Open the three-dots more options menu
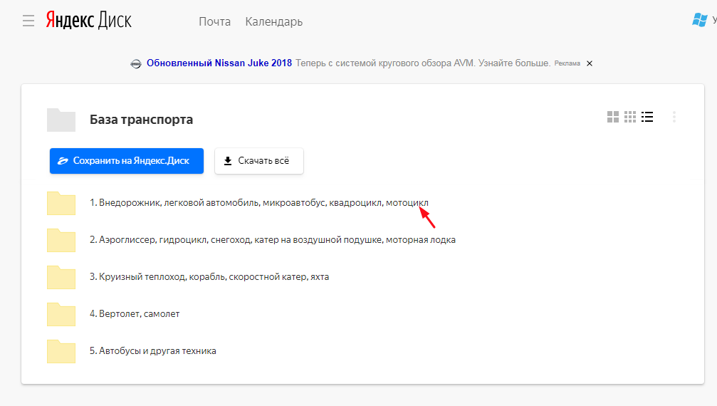The height and width of the screenshot is (406, 717). [674, 117]
